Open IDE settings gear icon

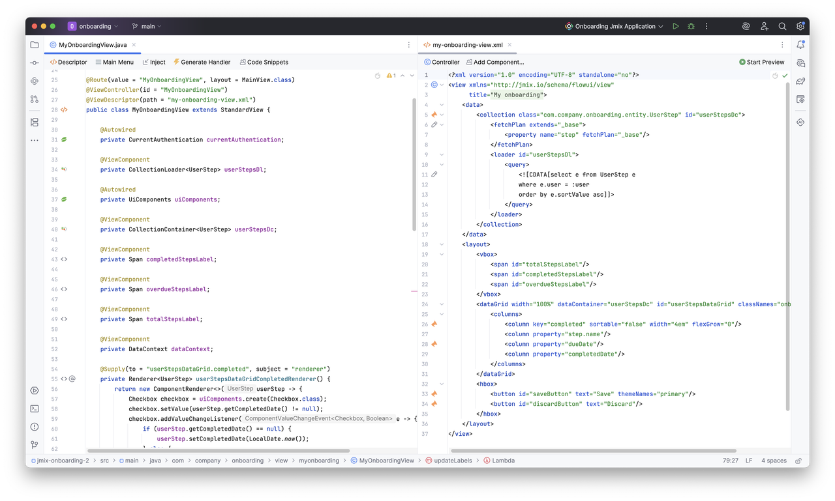click(x=800, y=26)
